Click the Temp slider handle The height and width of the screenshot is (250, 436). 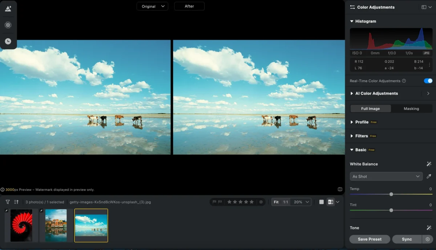pos(391,194)
